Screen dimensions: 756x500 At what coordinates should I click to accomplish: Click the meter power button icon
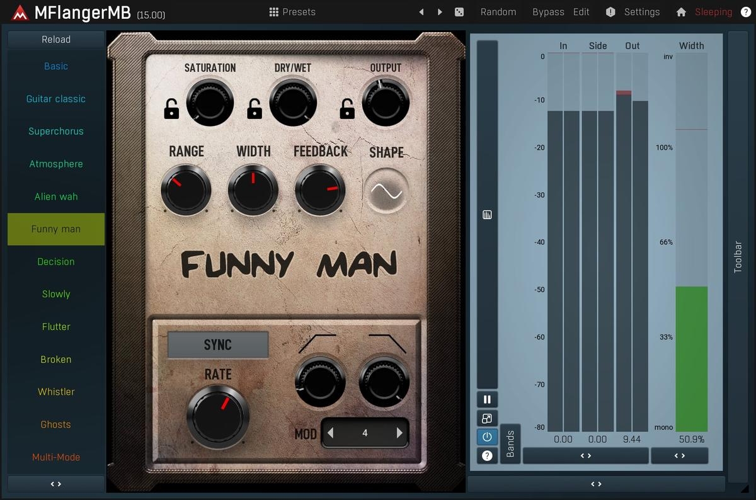pos(487,436)
